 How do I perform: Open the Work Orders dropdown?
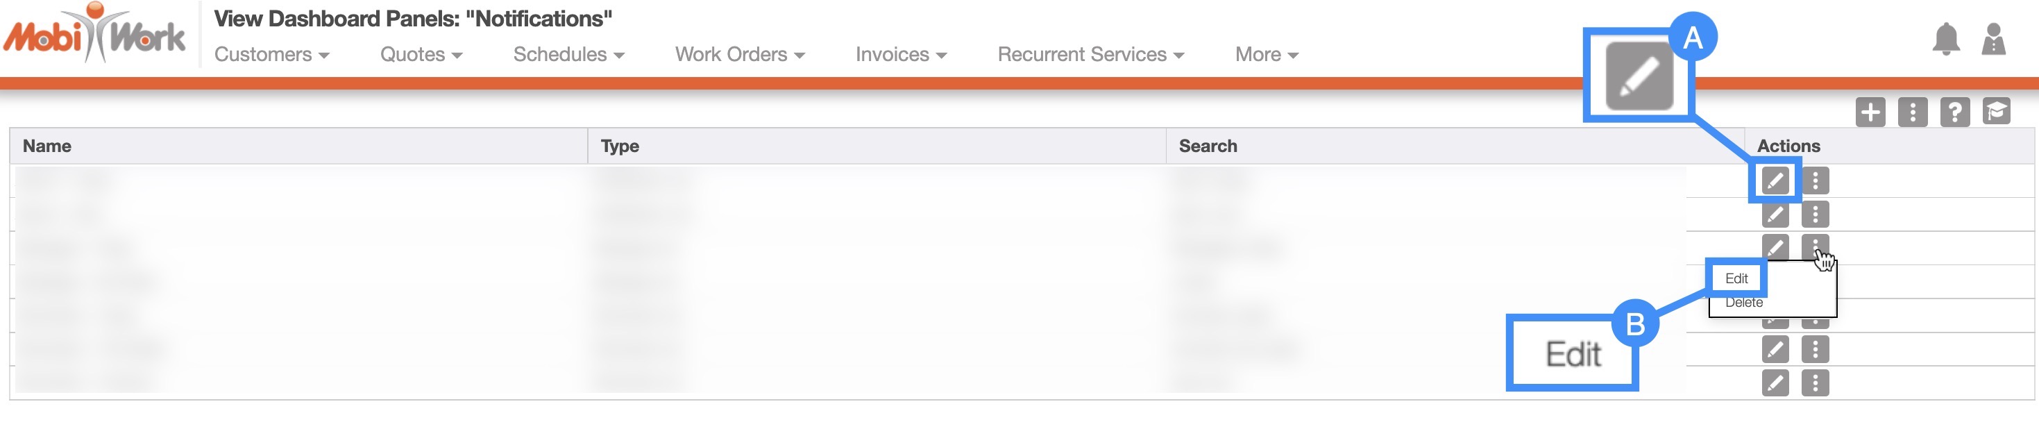739,55
